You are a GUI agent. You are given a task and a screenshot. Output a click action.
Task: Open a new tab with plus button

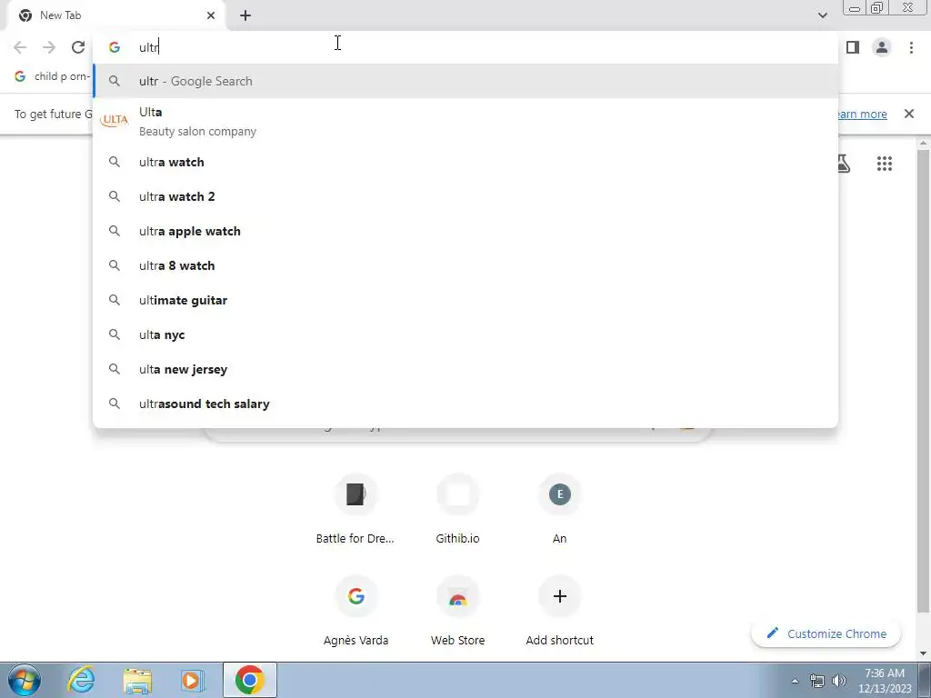point(245,15)
